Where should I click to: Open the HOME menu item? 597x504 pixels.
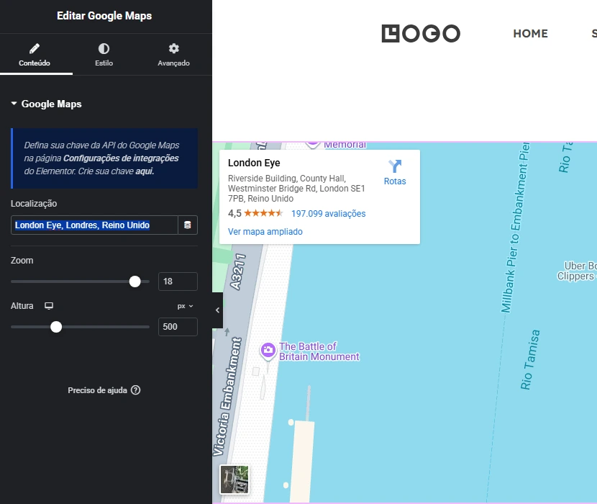[x=530, y=34]
